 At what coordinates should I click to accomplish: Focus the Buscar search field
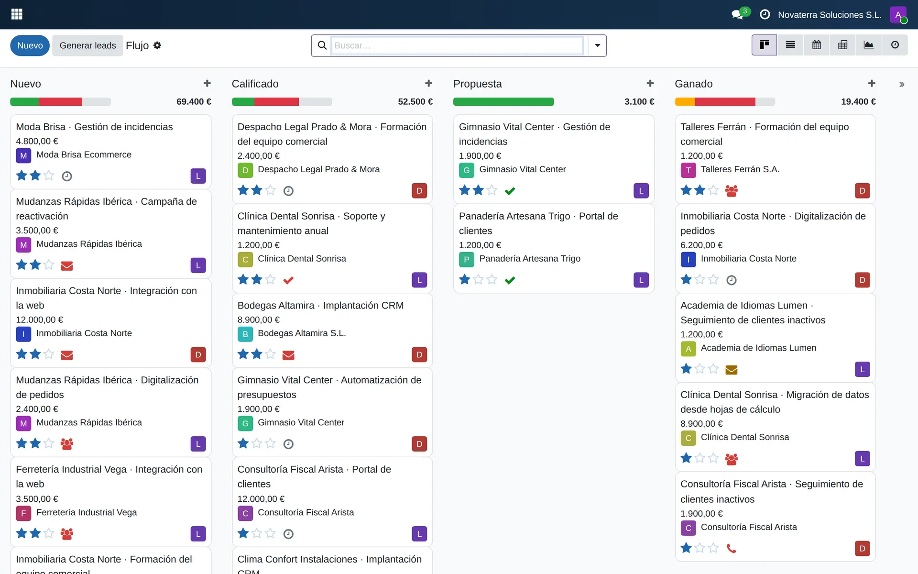(457, 45)
